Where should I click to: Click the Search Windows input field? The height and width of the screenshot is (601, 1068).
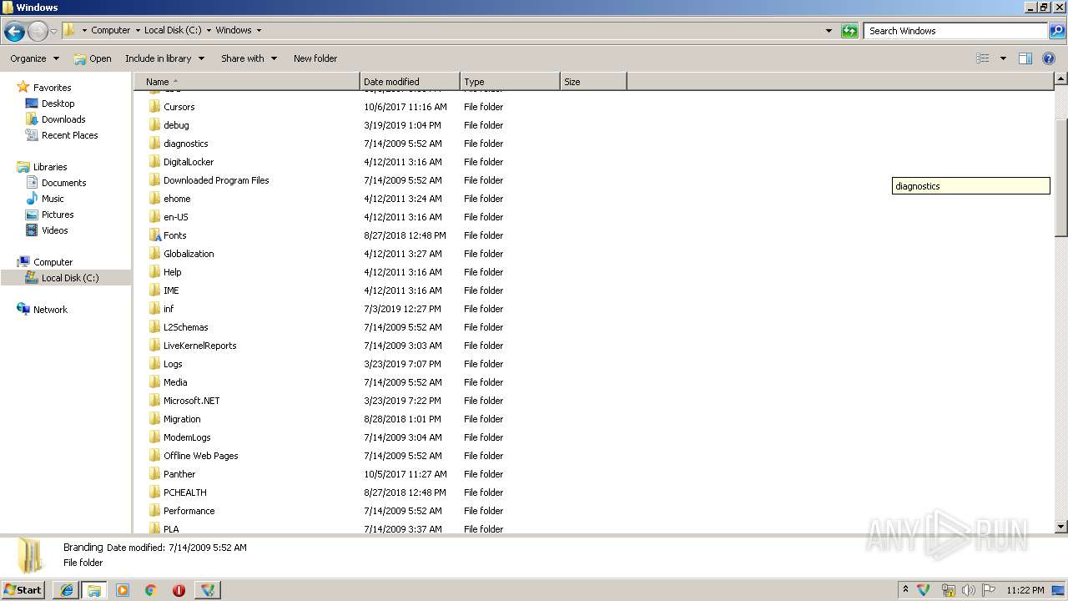[956, 31]
